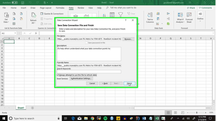Open What-If Analysis dropdown

point(180,18)
